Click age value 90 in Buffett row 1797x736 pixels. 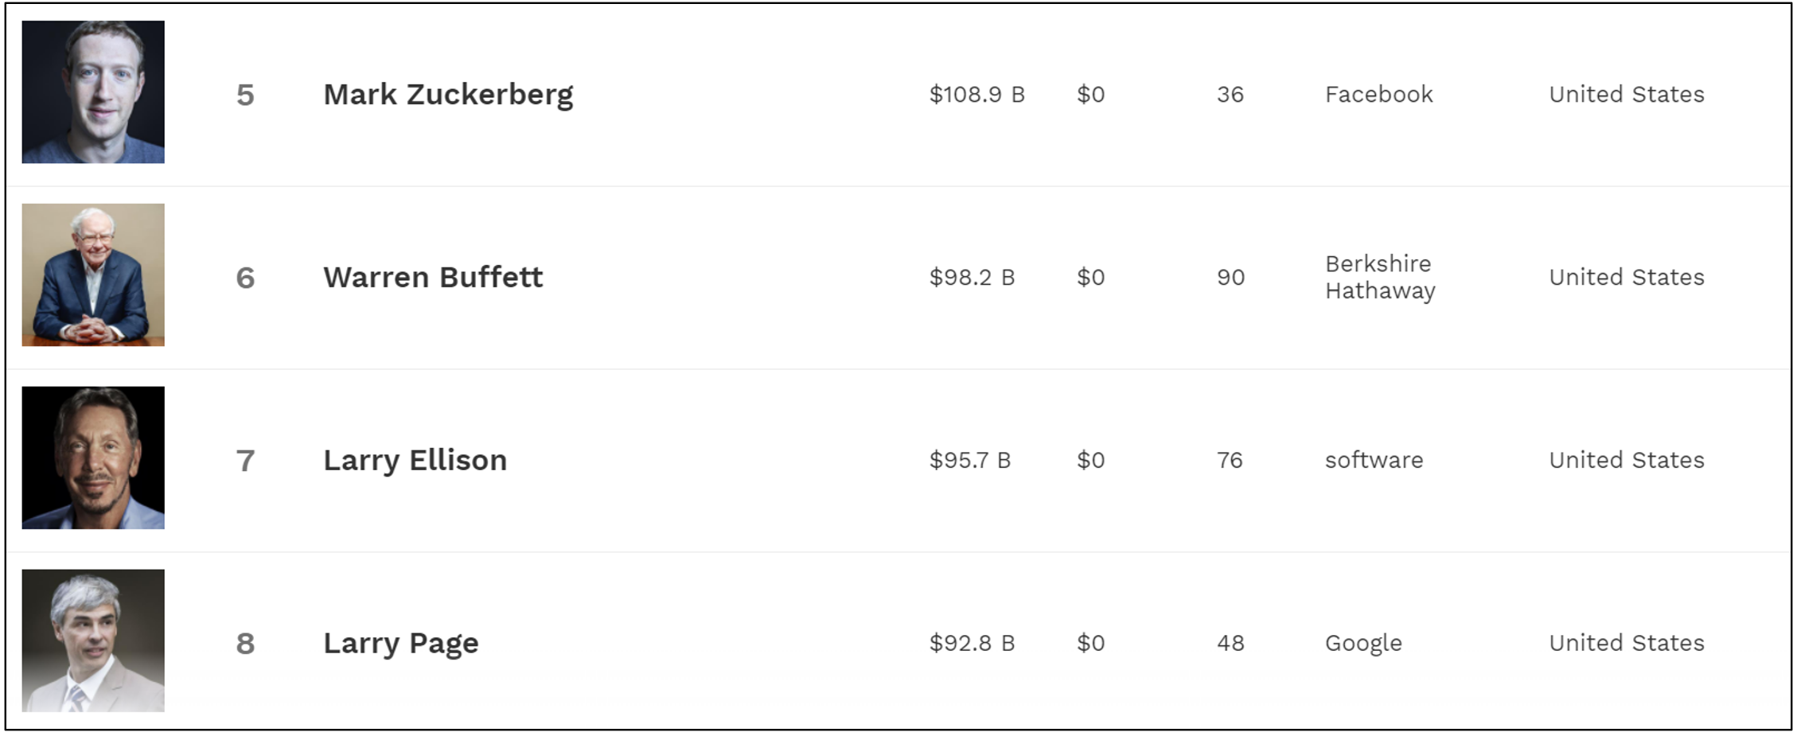[1230, 278]
